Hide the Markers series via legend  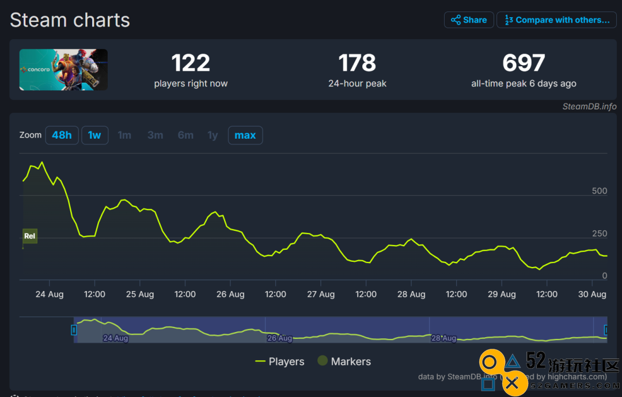click(x=344, y=361)
